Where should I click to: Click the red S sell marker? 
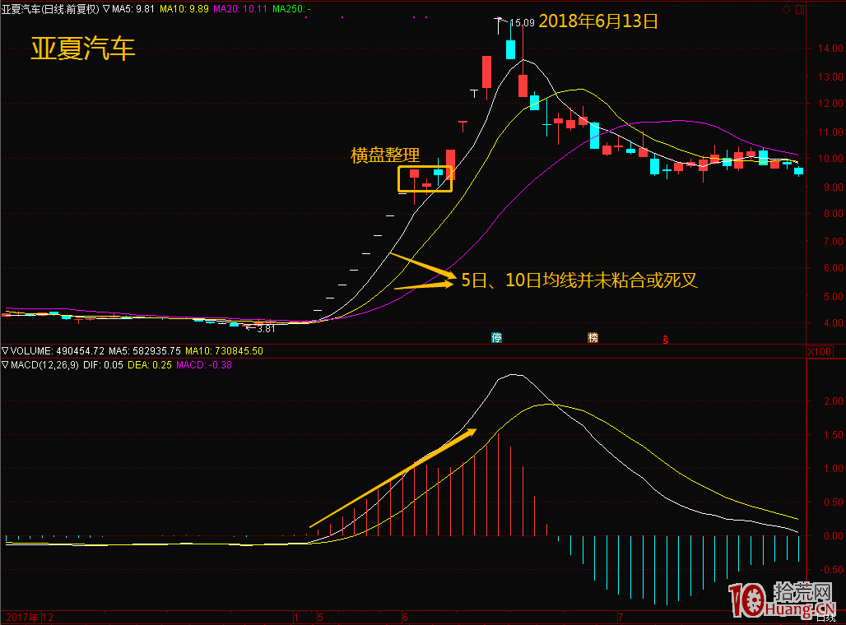click(666, 339)
